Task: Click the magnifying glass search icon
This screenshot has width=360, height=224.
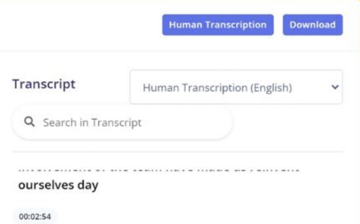Action: (x=29, y=122)
